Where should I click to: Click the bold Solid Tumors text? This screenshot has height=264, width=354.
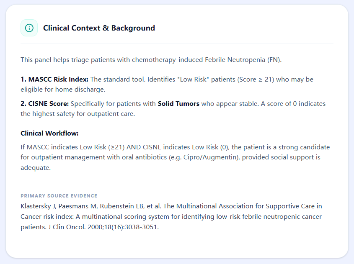[x=178, y=103]
